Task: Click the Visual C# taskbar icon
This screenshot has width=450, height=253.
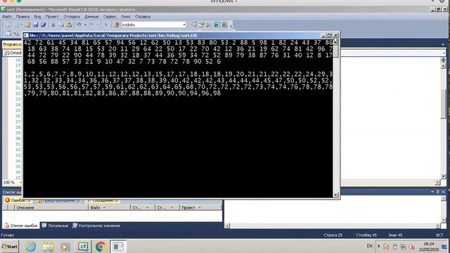Action: pyautogui.click(x=83, y=247)
